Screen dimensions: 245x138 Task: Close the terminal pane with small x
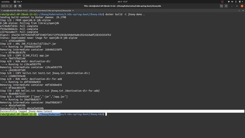[243, 11]
